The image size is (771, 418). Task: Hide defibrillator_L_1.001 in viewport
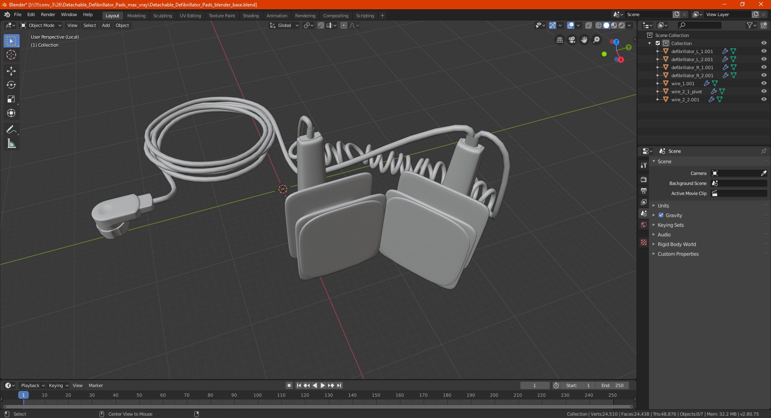(x=764, y=51)
